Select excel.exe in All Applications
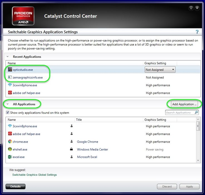 [19, 157]
